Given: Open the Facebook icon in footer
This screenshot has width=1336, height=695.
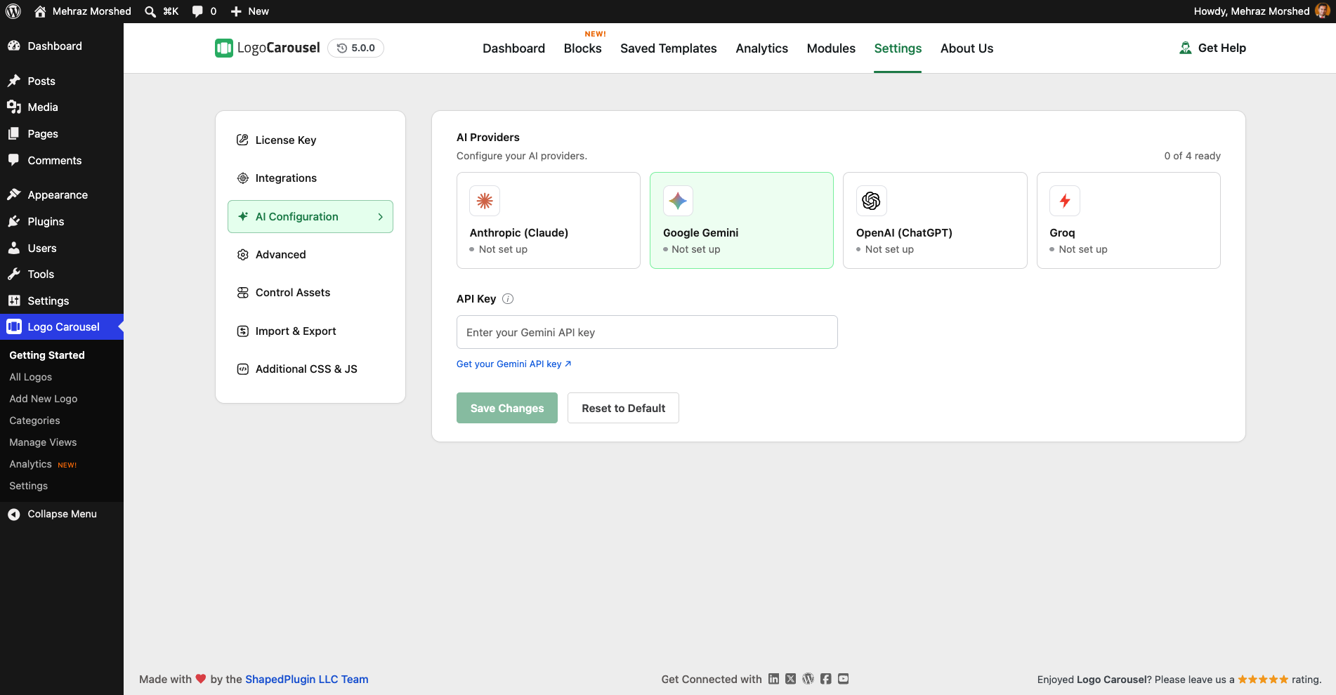Looking at the screenshot, I should [x=826, y=679].
